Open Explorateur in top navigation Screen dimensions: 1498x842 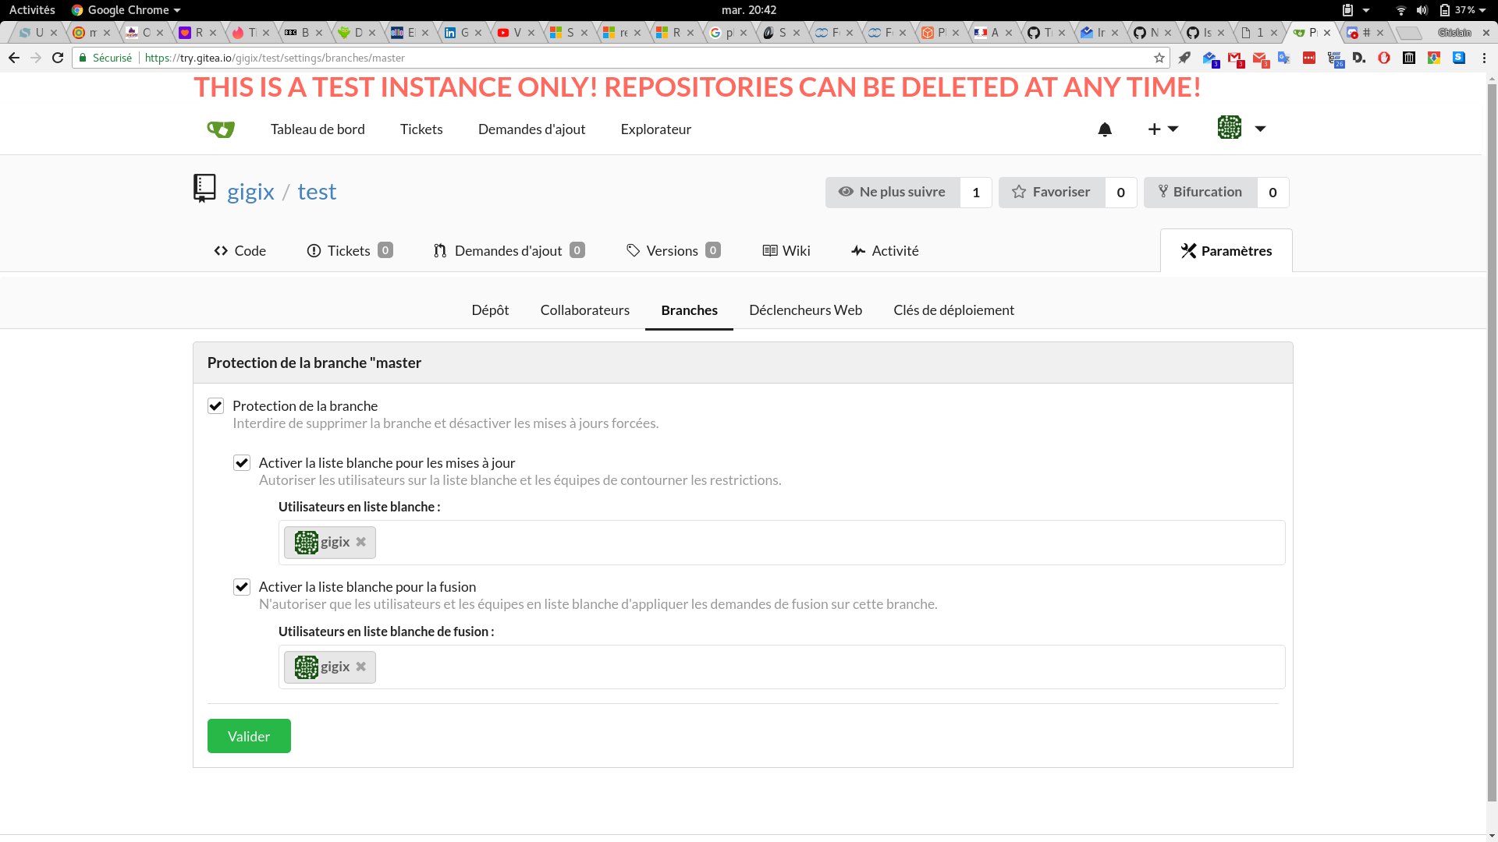655,129
